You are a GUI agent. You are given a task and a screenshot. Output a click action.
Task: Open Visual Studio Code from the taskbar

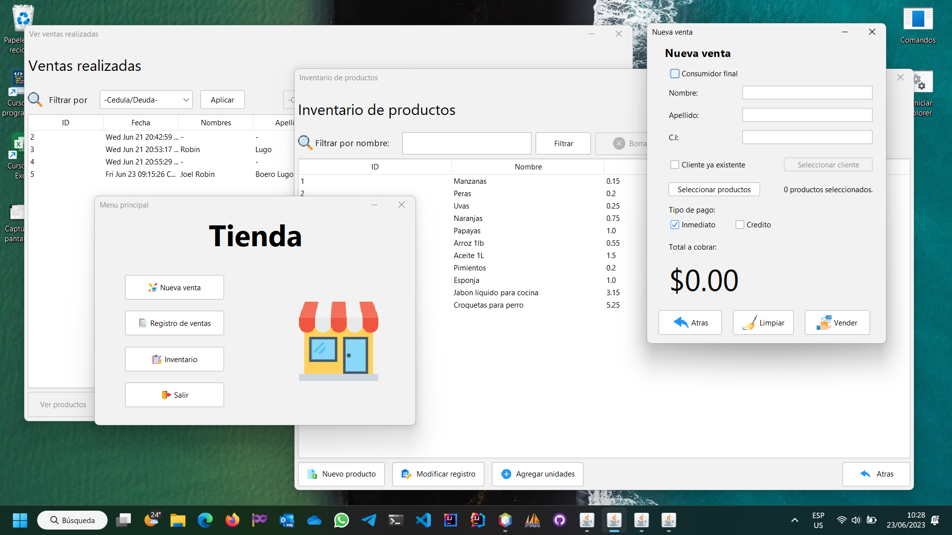coord(423,520)
